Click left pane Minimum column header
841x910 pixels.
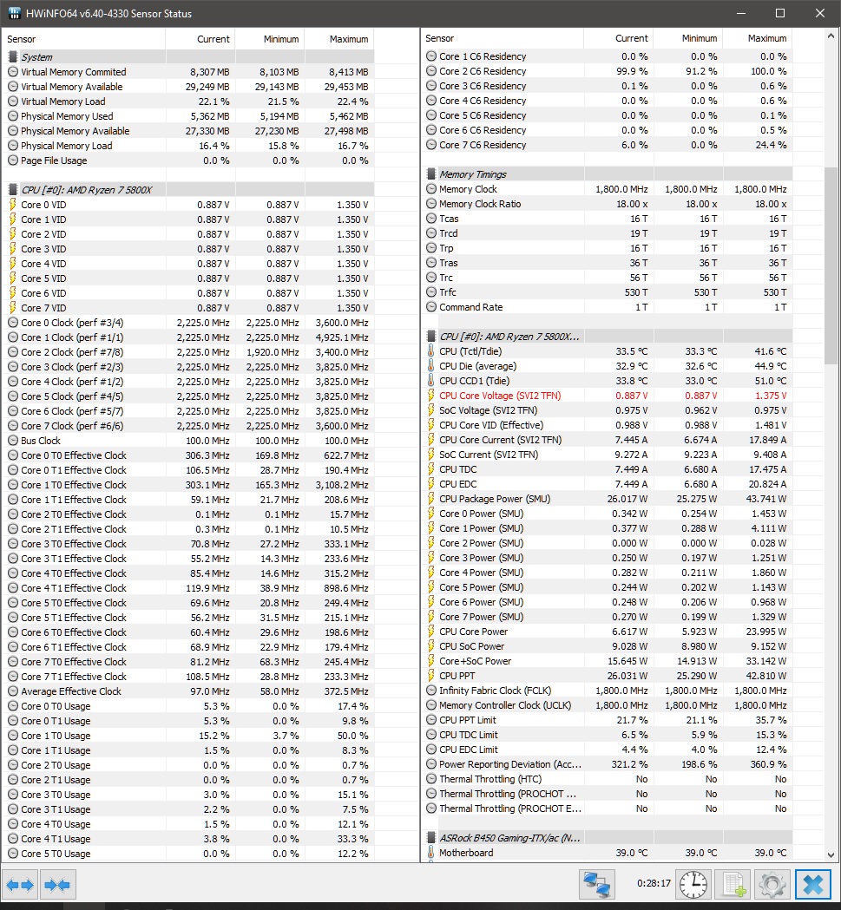click(270, 39)
